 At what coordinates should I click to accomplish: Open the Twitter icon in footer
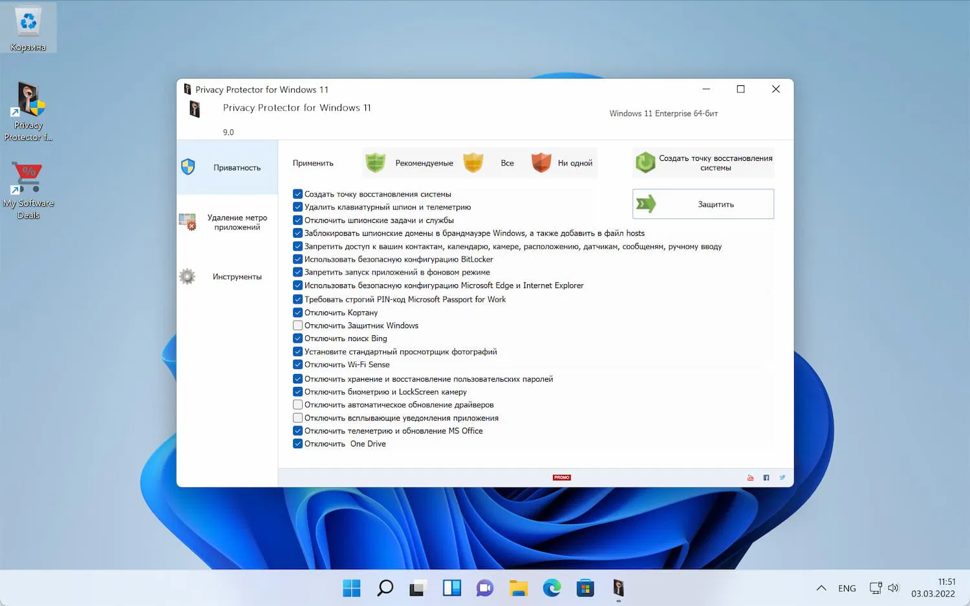coord(782,477)
